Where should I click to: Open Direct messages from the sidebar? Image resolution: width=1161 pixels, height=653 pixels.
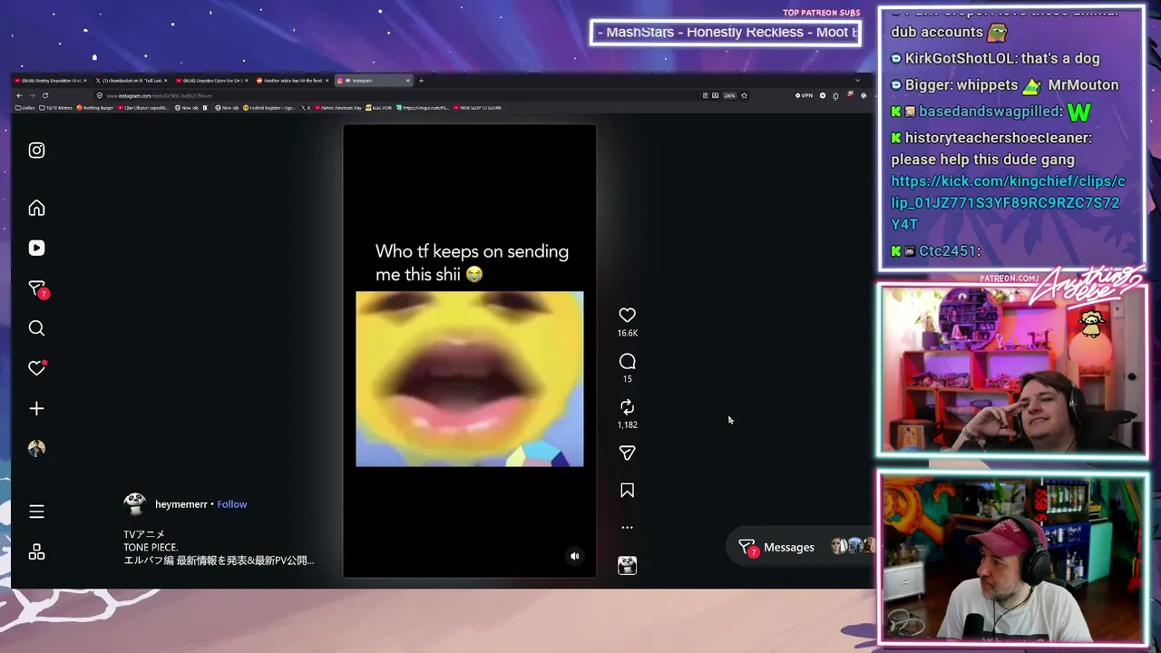coord(37,288)
